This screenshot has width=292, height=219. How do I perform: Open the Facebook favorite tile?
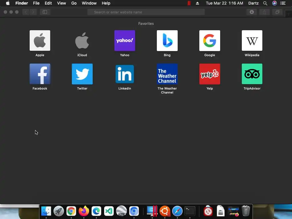[40, 74]
